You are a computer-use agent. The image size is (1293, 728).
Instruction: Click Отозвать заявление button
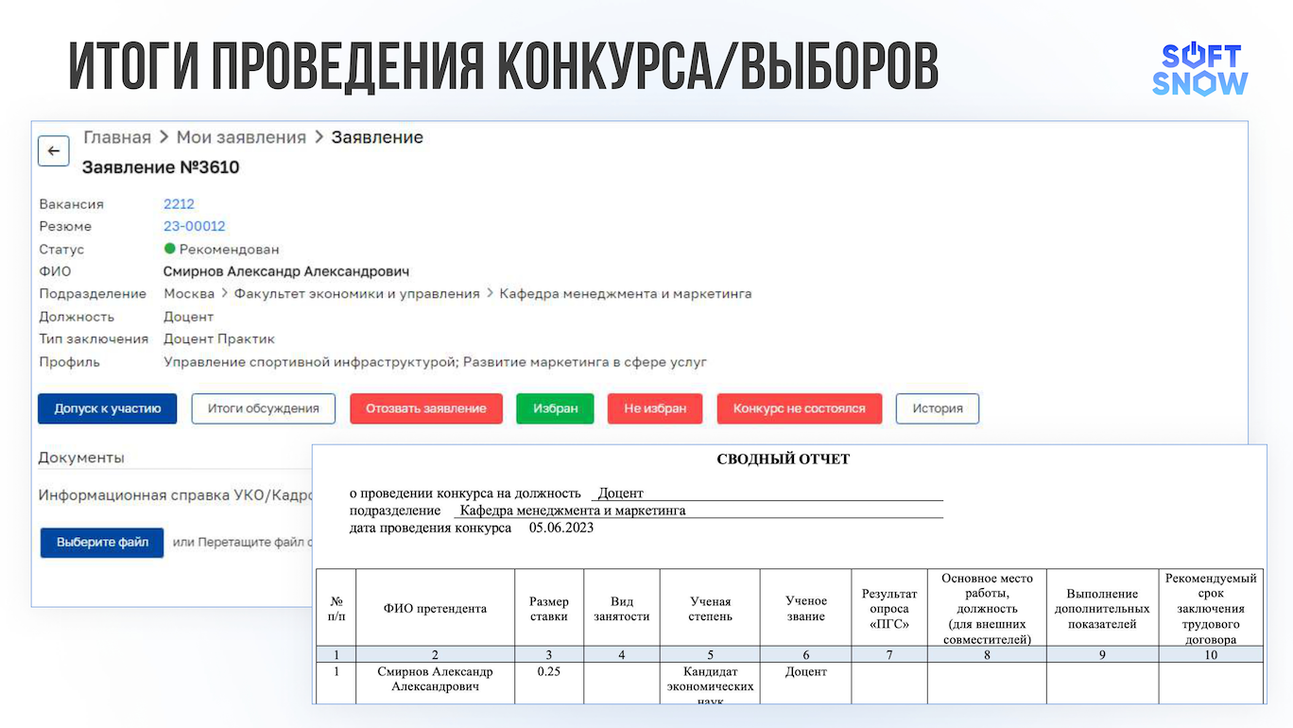point(426,408)
